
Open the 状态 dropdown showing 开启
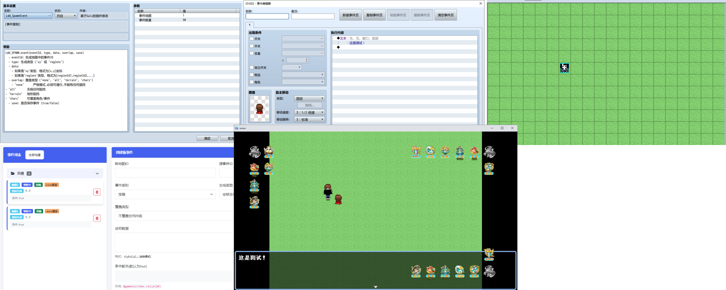pyautogui.click(x=66, y=16)
